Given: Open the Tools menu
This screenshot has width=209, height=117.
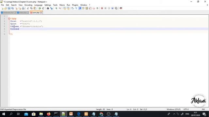Looking at the screenshot, I should 55,5.
